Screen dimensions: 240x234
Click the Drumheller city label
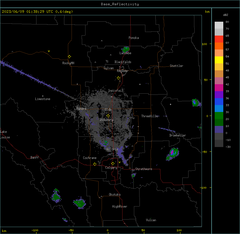[x=178, y=135]
